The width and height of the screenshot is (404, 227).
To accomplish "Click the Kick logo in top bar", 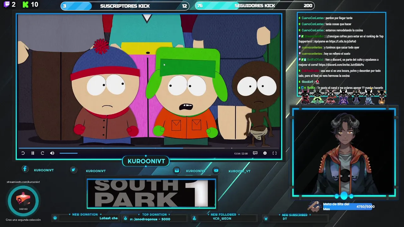I will point(26,5).
